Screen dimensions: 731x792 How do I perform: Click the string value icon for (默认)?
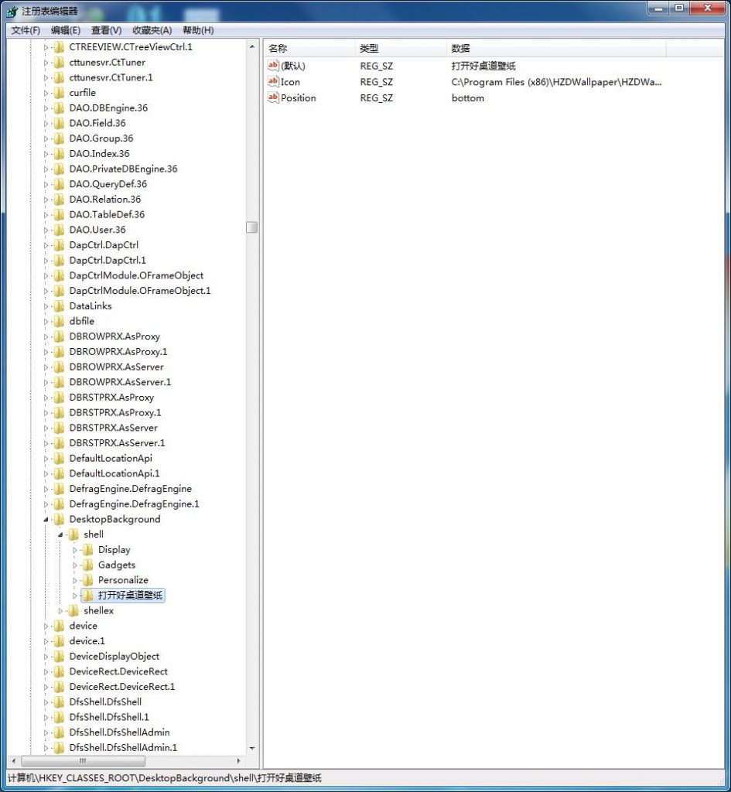(x=273, y=65)
